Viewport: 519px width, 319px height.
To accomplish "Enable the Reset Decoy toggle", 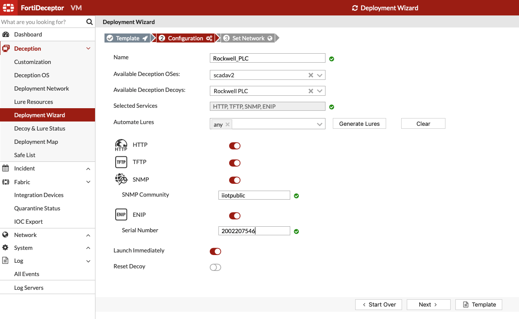I will [215, 267].
